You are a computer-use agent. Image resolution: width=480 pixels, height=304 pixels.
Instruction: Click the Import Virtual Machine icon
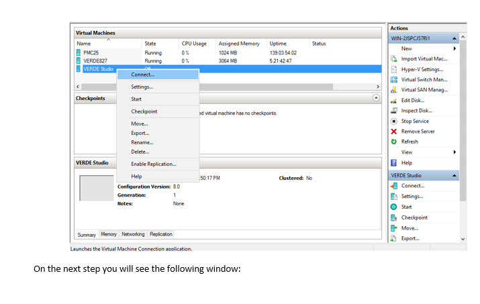pos(393,59)
